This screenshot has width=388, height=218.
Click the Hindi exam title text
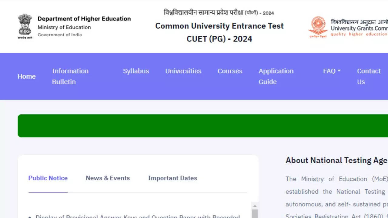[x=219, y=12]
